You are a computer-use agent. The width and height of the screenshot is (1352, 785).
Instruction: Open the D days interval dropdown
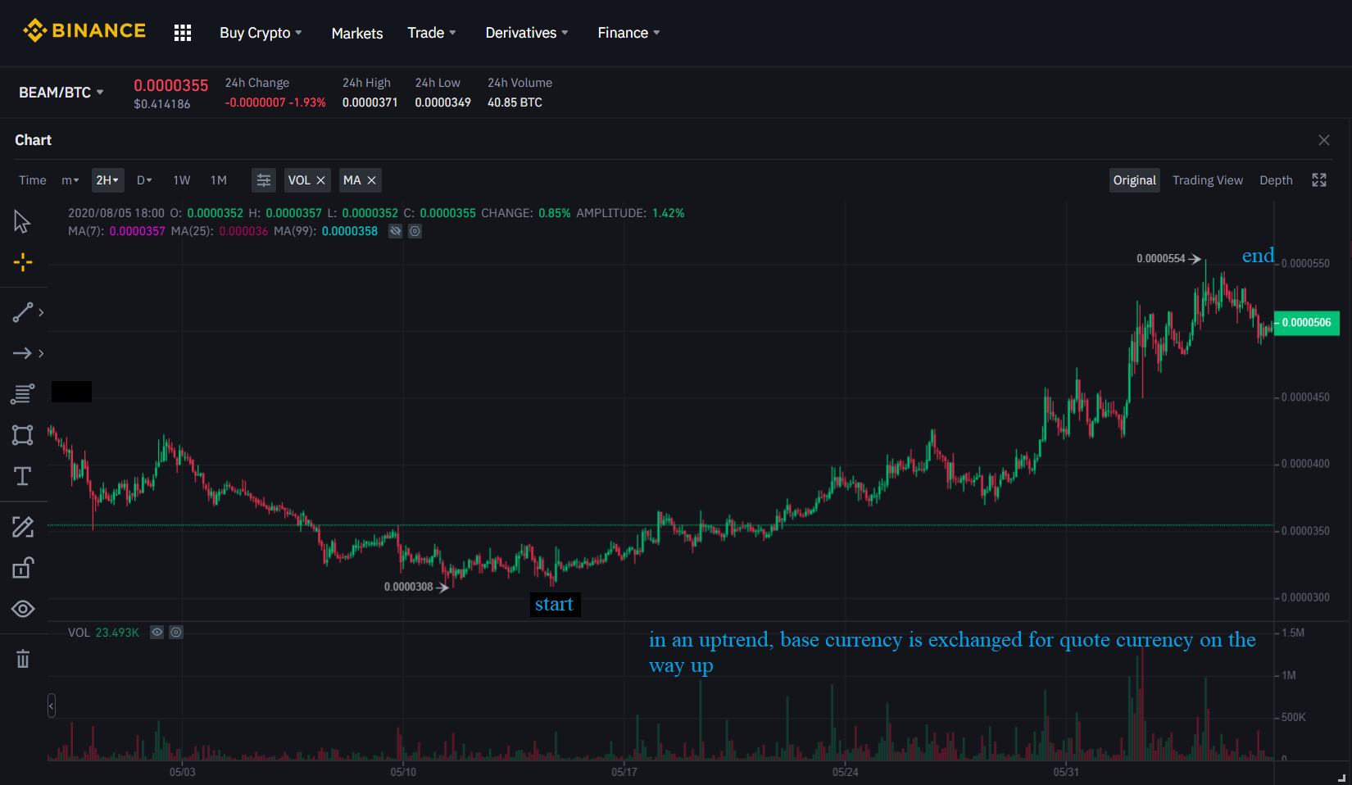(144, 180)
